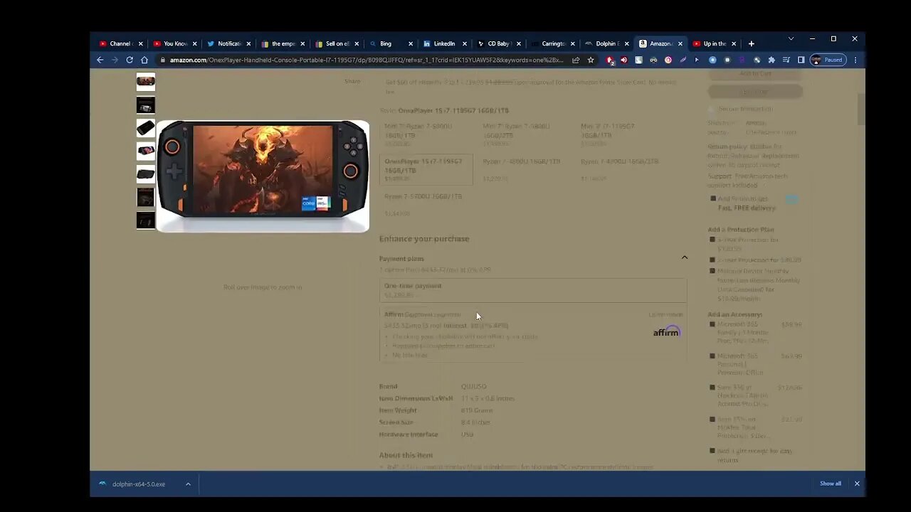
Task: Choose Ryzen 7-4800U 16GB/1TB style
Action: pos(523,169)
